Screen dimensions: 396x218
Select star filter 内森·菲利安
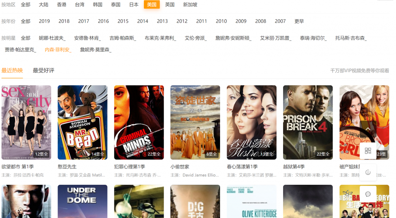(58, 50)
